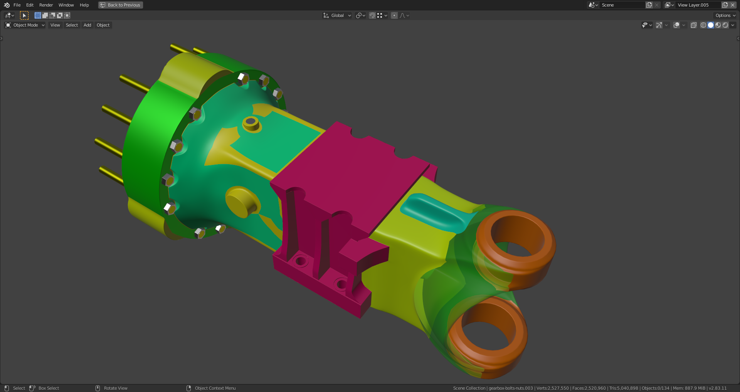
Task: Open the overlays options arrow
Action: click(x=684, y=25)
